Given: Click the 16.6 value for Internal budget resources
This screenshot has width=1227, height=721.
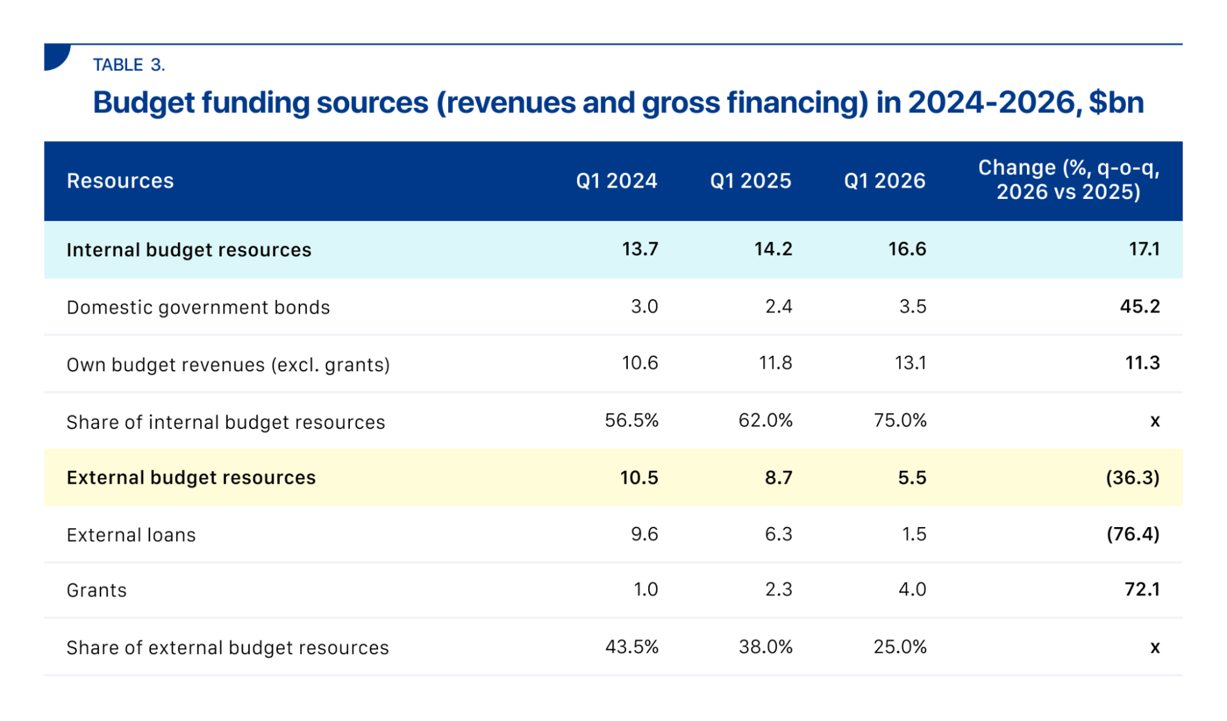Looking at the screenshot, I should pos(907,249).
